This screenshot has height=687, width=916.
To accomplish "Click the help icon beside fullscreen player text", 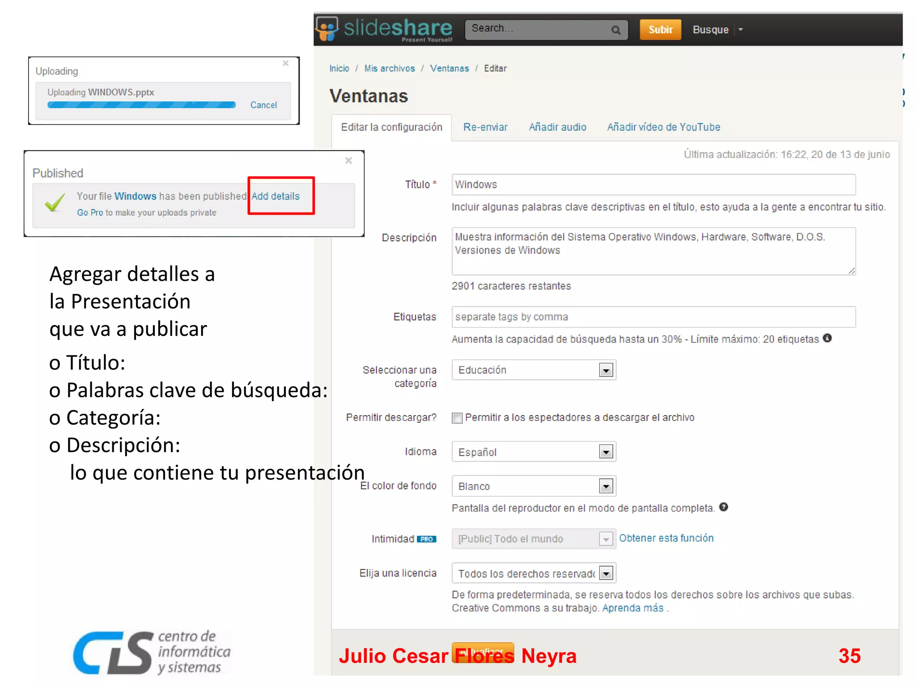I will pyautogui.click(x=724, y=507).
